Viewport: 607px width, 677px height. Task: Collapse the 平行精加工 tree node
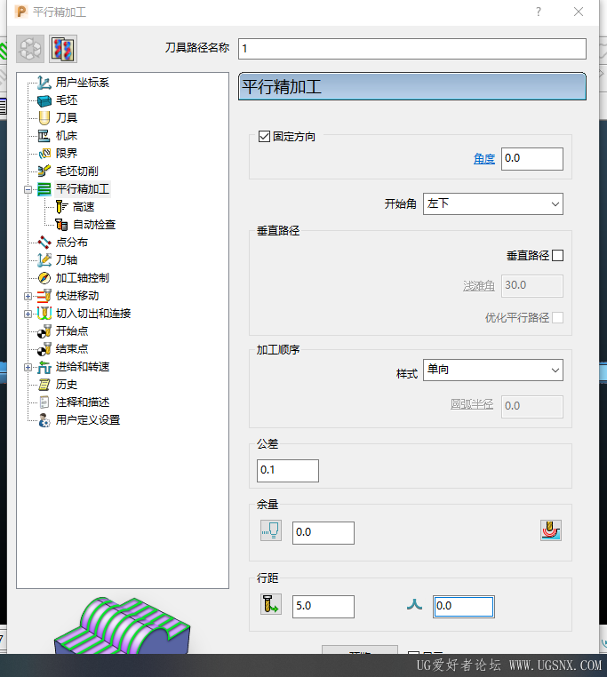point(28,189)
